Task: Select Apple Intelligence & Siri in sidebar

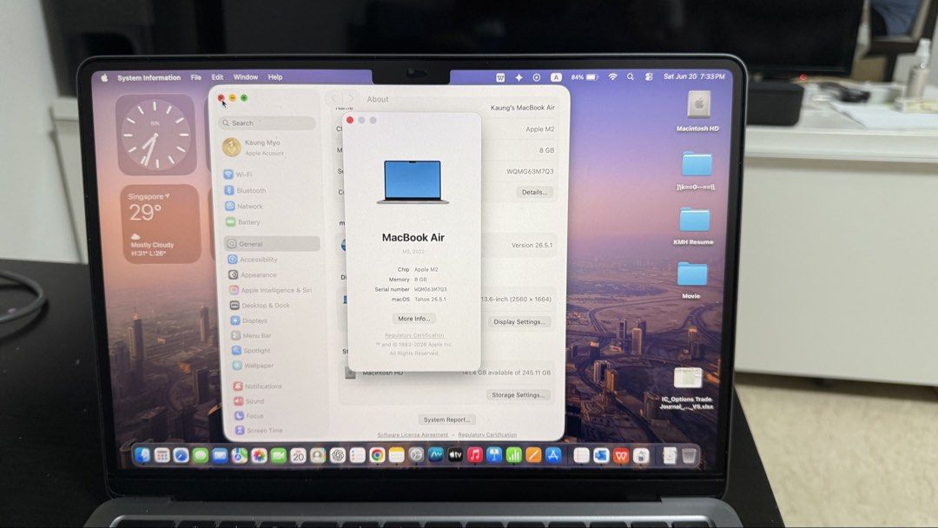Action: coord(272,290)
